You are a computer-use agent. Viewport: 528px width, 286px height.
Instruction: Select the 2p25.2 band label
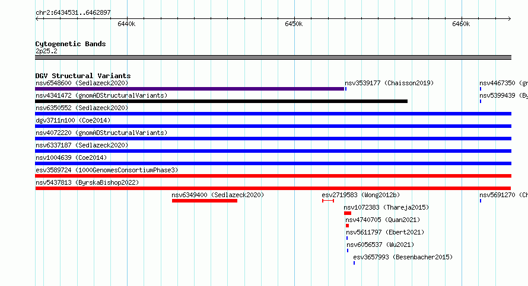[46, 51]
